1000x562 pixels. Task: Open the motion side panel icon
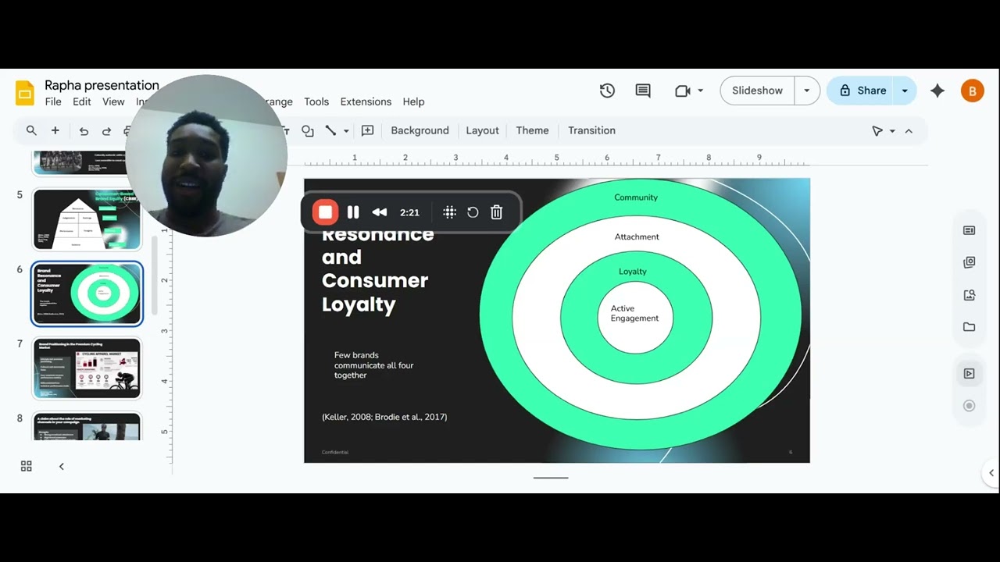tap(970, 374)
